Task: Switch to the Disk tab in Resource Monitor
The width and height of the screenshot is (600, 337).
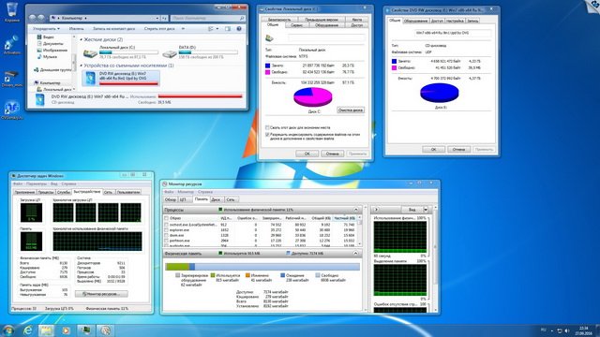Action: click(x=216, y=199)
